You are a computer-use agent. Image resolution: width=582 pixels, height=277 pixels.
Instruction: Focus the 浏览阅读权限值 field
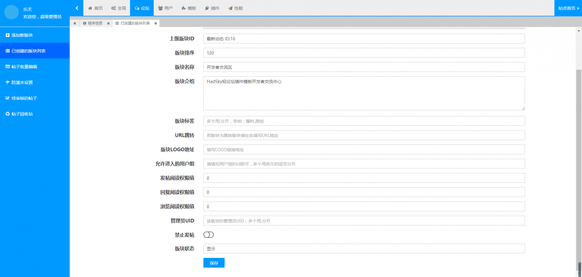pyautogui.click(x=364, y=206)
